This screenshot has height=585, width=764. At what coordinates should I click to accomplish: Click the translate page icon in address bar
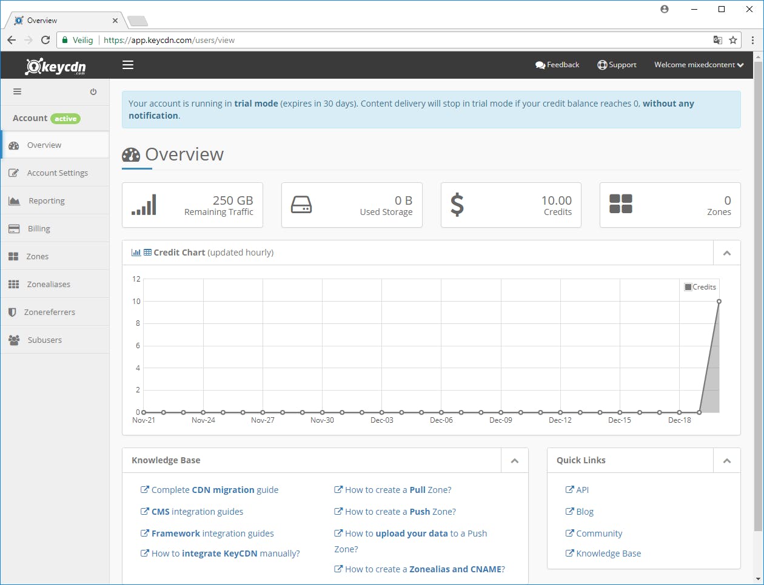point(717,40)
